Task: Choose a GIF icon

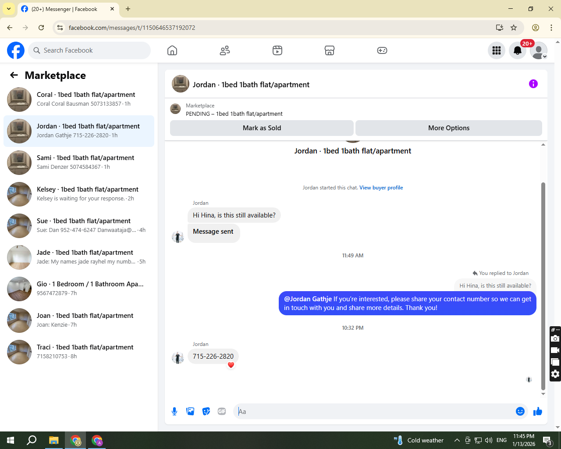Action: click(222, 411)
